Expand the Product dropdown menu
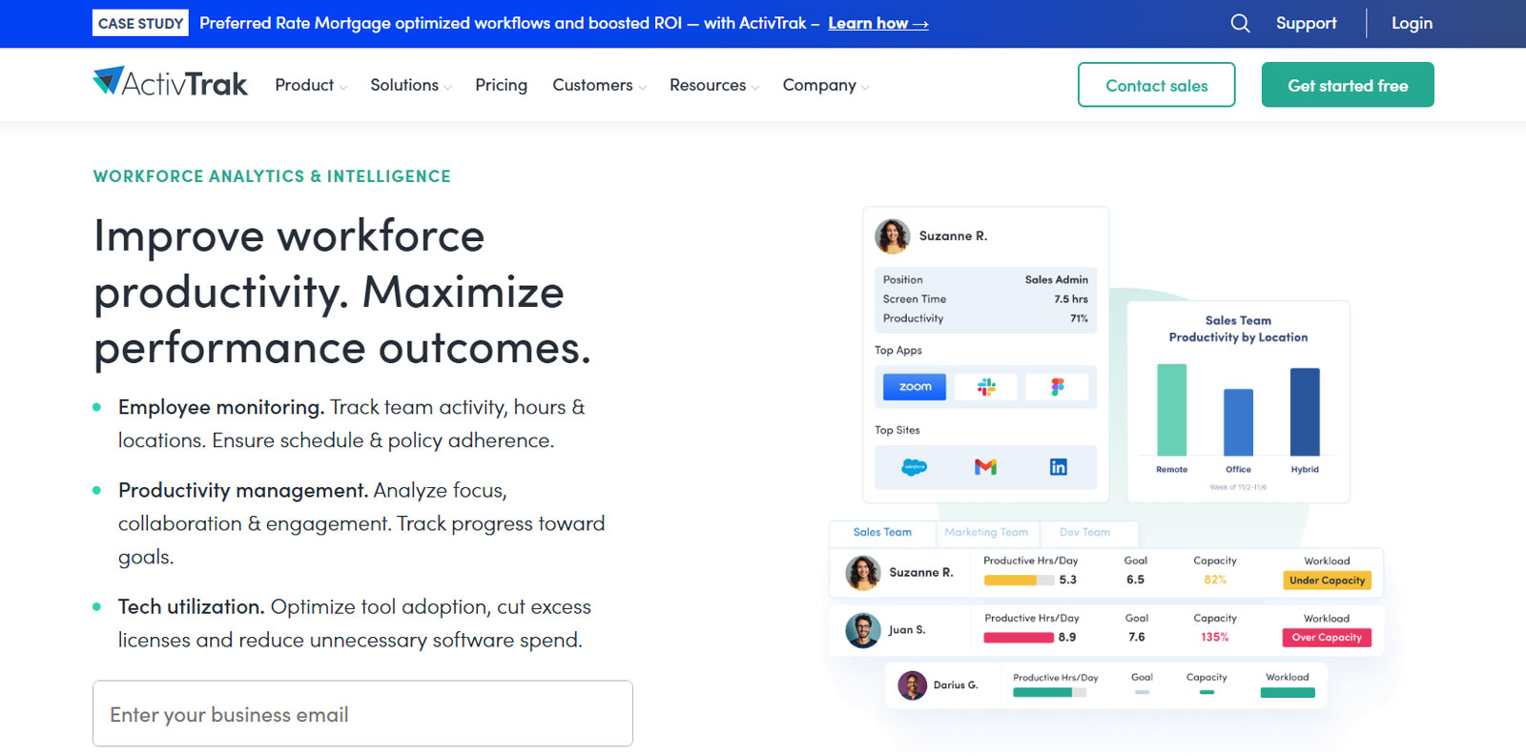 click(310, 85)
